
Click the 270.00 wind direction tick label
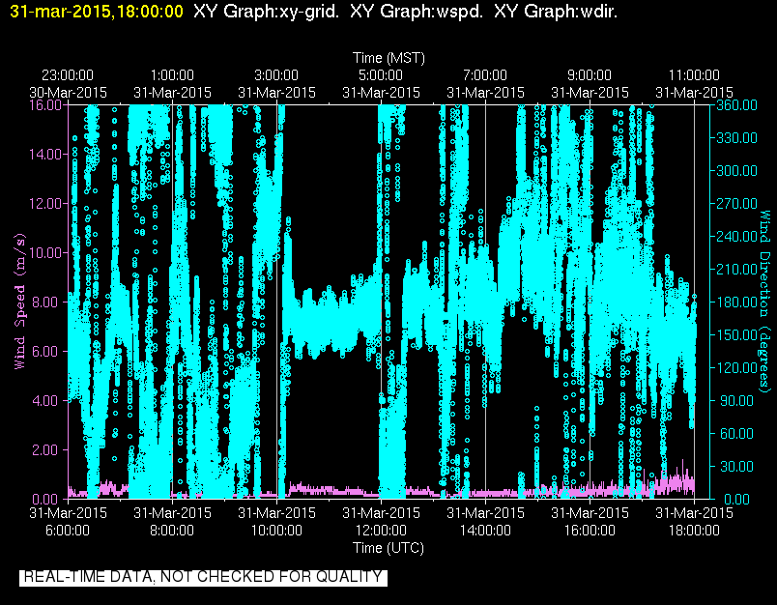coord(736,204)
